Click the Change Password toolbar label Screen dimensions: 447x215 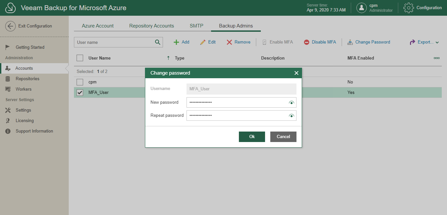pyautogui.click(x=373, y=42)
